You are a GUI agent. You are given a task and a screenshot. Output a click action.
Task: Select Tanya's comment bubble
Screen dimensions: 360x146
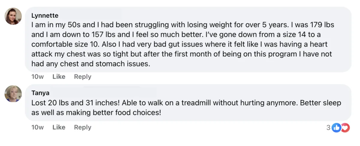pyautogui.click(x=188, y=103)
